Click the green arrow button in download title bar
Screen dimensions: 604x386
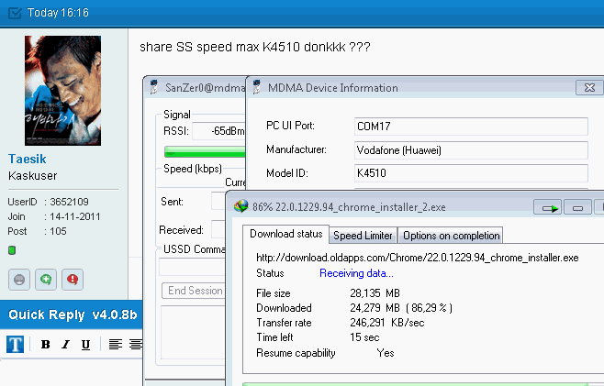coord(550,208)
